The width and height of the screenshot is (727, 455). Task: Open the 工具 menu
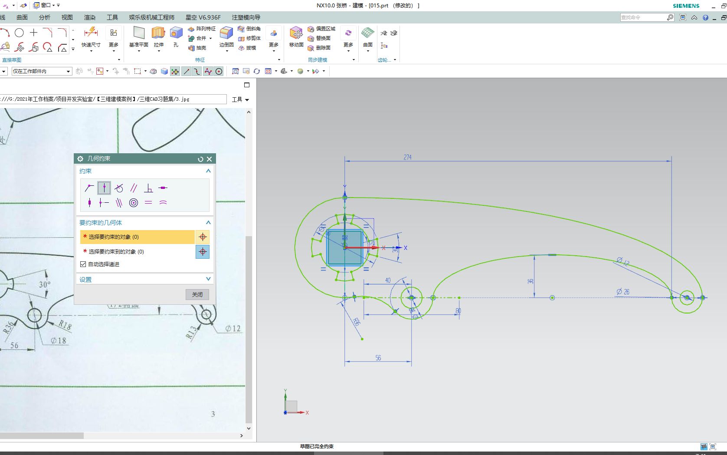coord(112,17)
